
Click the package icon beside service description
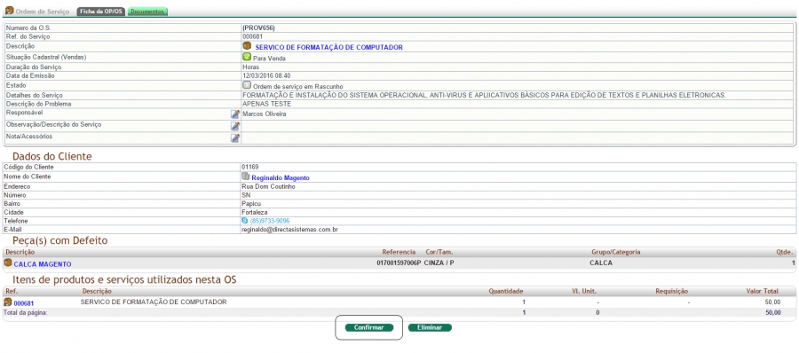(247, 46)
